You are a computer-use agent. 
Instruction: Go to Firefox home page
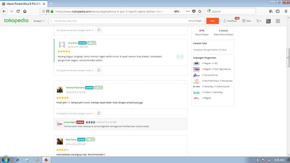tap(25, 11)
